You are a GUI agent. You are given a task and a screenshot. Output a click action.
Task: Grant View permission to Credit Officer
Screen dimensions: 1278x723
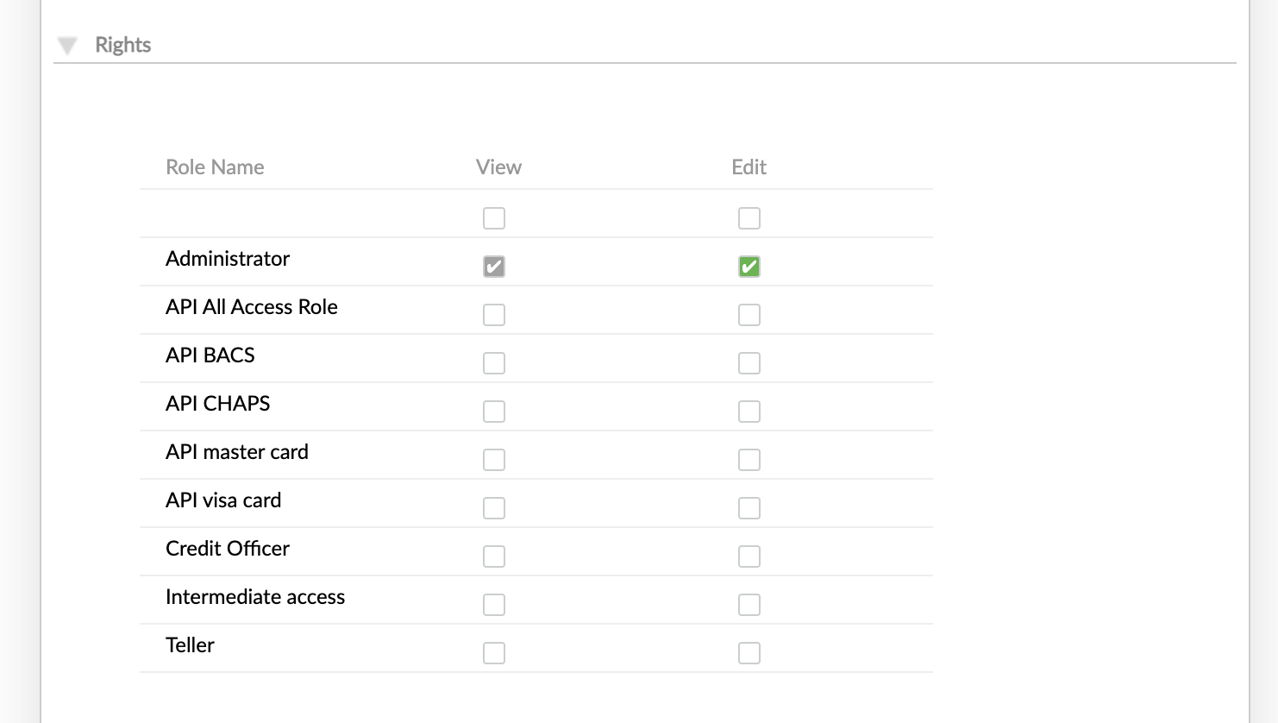coord(494,556)
